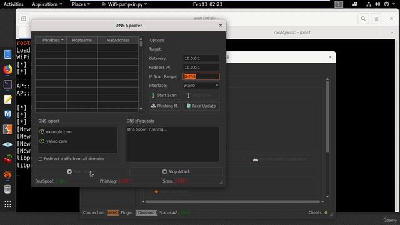This screenshot has width=400, height=225.
Task: Click the check icon beside yahoo.com
Action: pyautogui.click(x=42, y=141)
